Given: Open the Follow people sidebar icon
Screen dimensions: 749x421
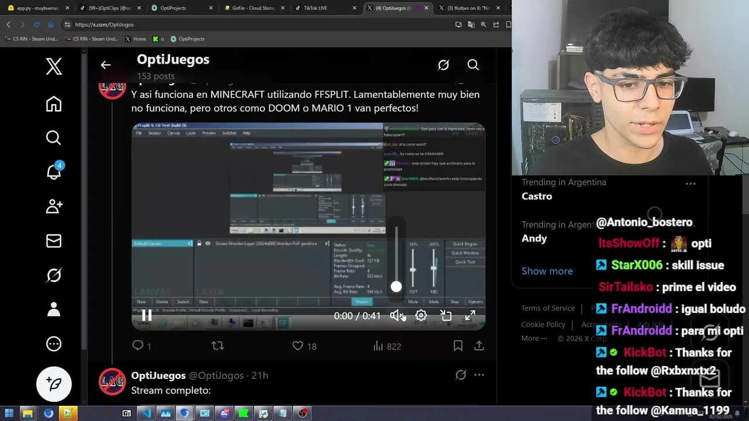Looking at the screenshot, I should (x=54, y=206).
